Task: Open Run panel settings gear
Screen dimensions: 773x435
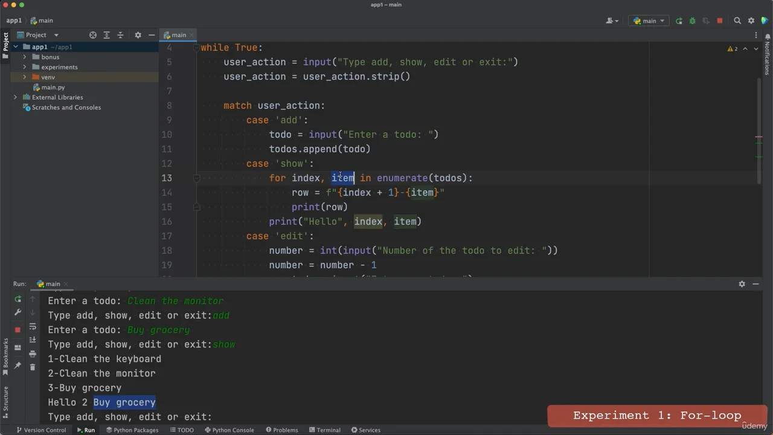Action: pos(742,284)
